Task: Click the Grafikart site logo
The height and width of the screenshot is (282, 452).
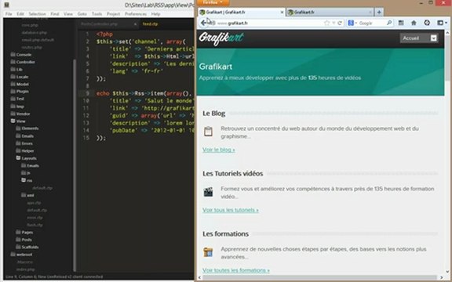Action: [x=221, y=38]
